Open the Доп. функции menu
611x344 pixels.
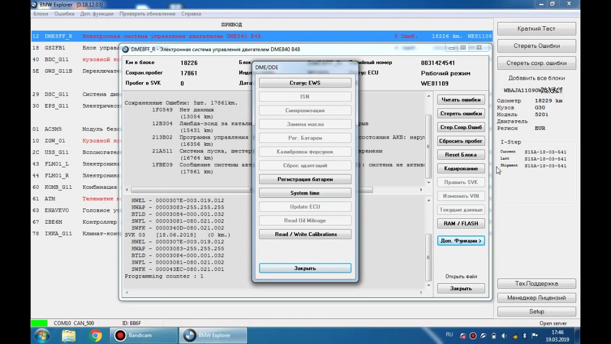pyautogui.click(x=97, y=14)
